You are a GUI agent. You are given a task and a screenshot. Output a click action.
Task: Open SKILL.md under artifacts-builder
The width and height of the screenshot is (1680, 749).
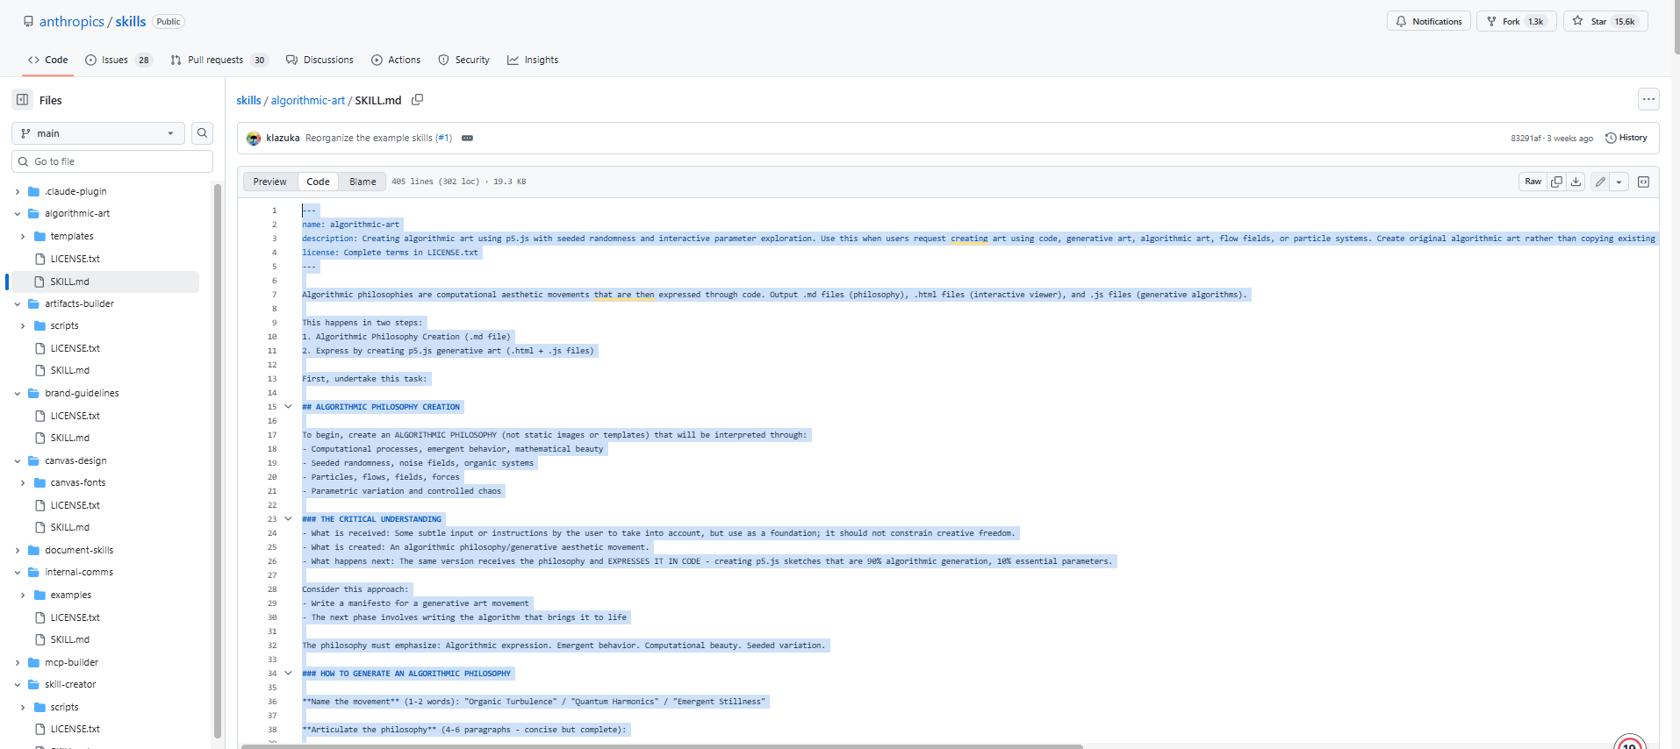[x=70, y=370]
